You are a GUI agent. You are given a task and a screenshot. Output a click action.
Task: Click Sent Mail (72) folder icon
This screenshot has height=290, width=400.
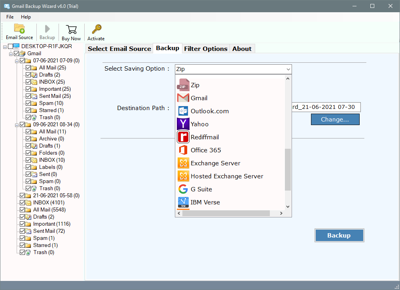[28, 231]
